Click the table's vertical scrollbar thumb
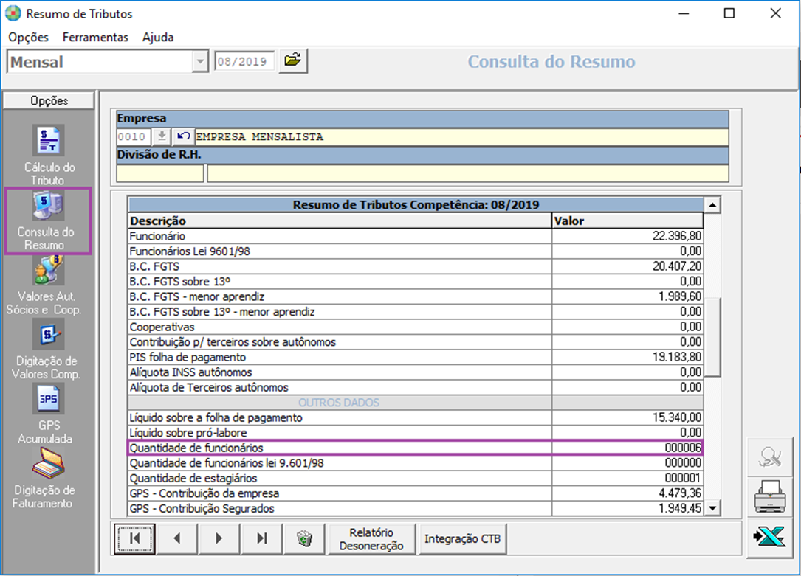 click(x=712, y=337)
